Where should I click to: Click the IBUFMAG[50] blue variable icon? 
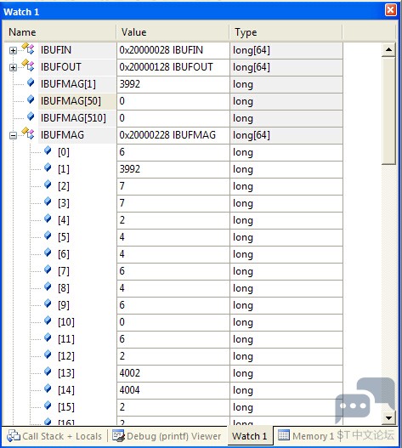tap(31, 99)
